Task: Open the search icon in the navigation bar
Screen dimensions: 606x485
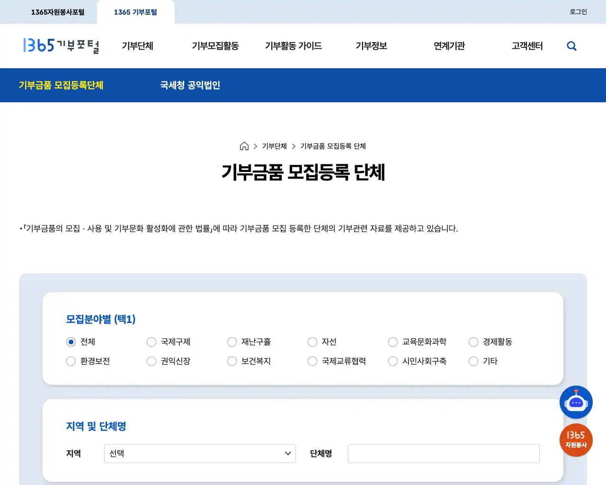Action: pyautogui.click(x=571, y=45)
